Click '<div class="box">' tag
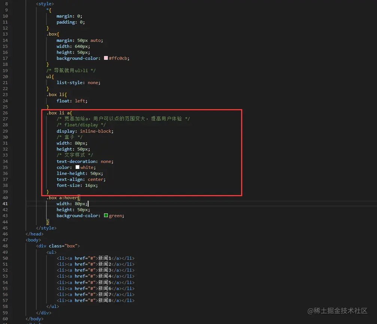The width and height of the screenshot is (377, 324). (x=58, y=246)
